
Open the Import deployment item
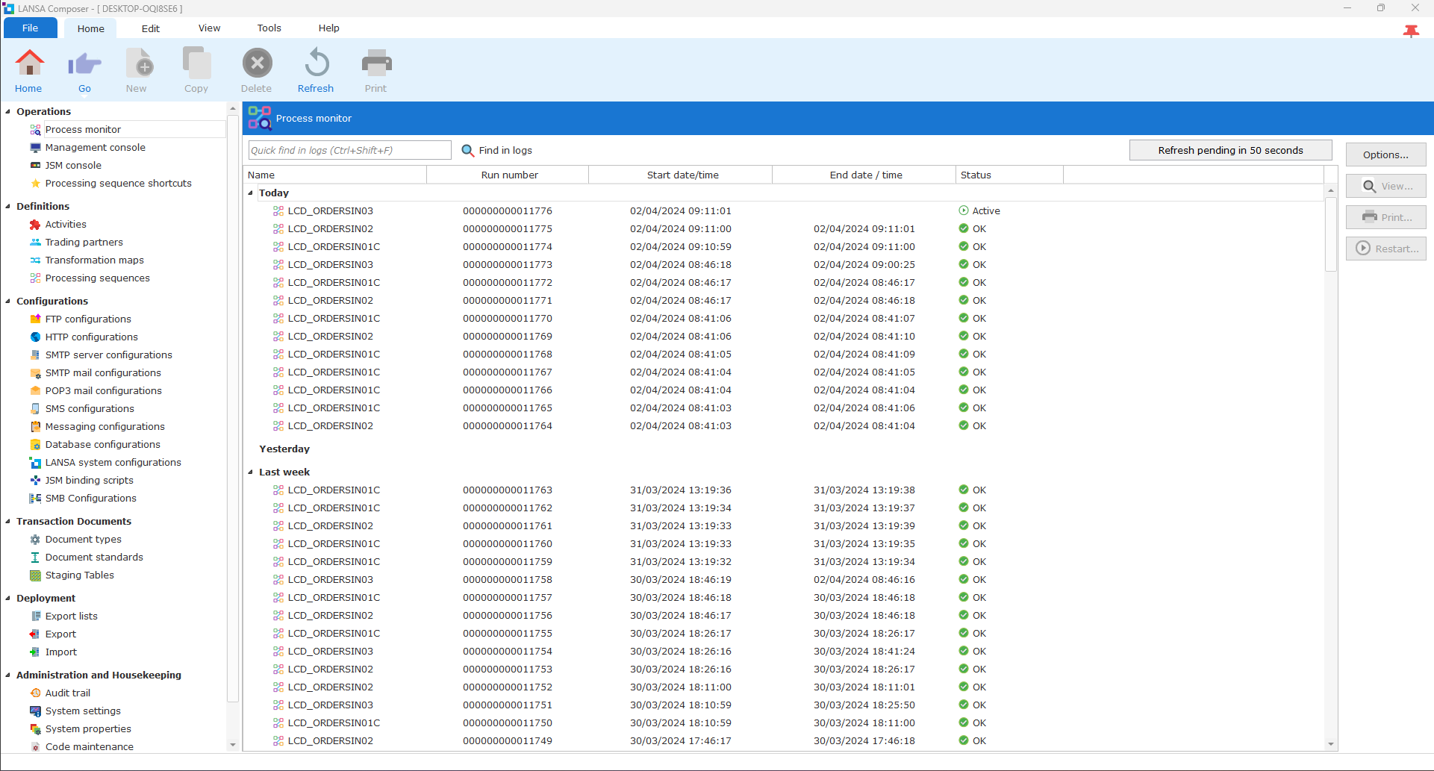60,652
